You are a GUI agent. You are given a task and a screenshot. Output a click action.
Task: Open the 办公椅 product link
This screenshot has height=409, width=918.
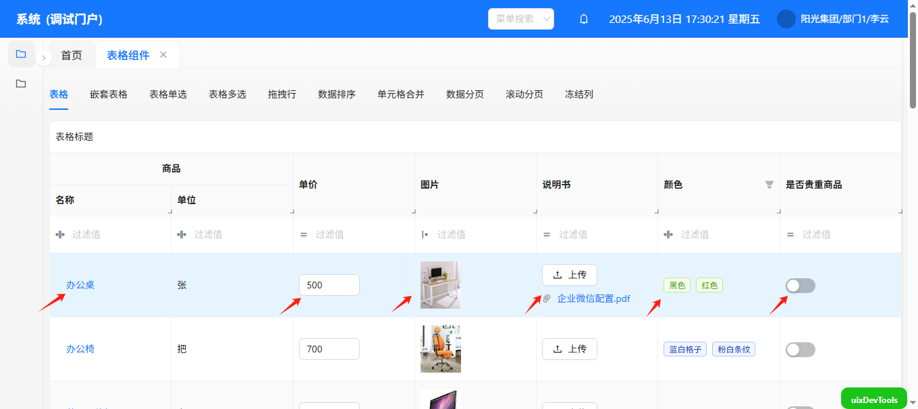coord(80,349)
